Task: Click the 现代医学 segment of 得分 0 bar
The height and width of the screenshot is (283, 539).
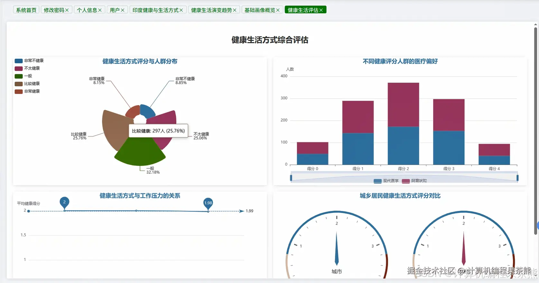Action: pyautogui.click(x=312, y=159)
